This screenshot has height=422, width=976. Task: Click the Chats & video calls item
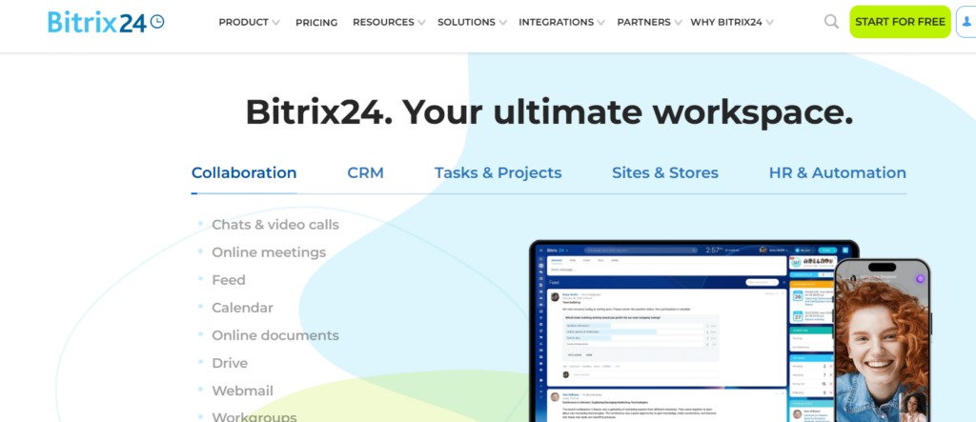tap(274, 225)
